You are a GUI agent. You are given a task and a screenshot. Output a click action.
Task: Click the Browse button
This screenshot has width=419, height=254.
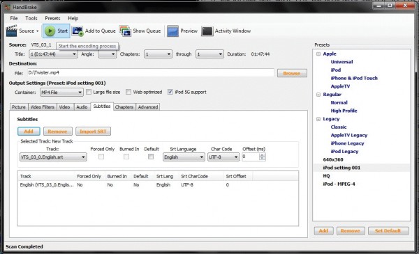292,73
